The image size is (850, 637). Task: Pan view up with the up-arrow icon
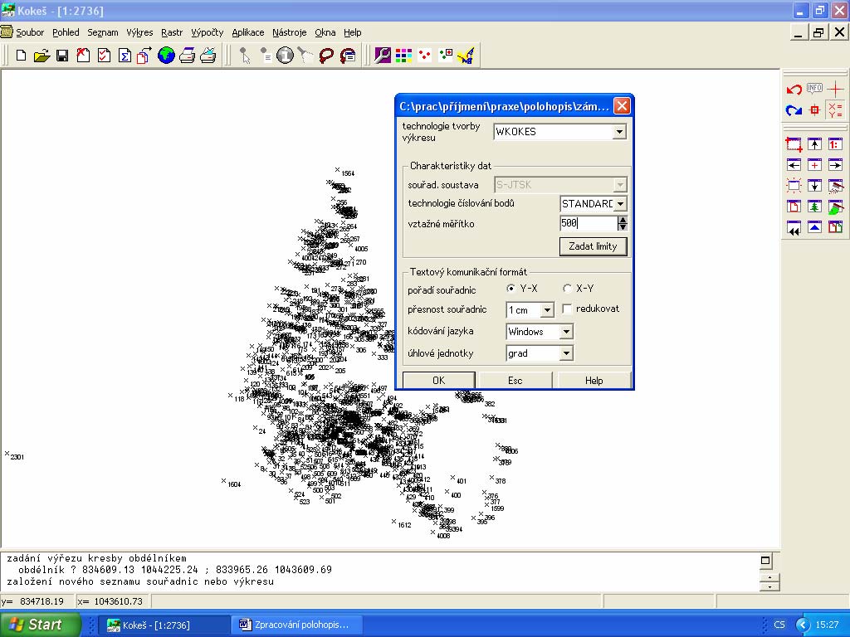[814, 144]
